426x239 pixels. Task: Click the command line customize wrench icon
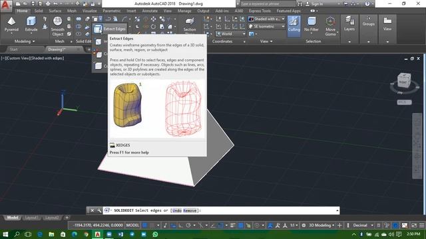pyautogui.click(x=99, y=210)
